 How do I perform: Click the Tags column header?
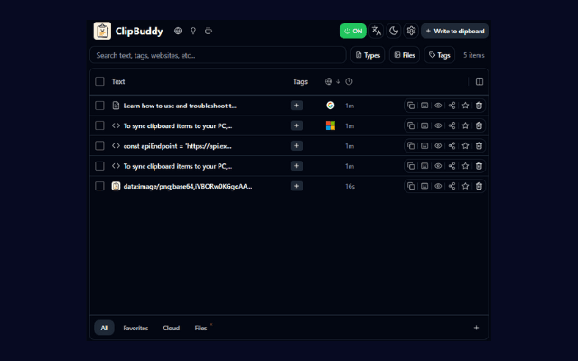300,81
